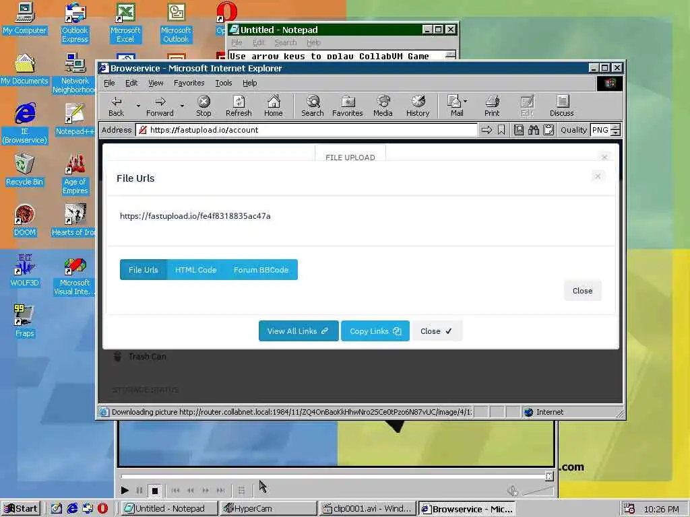Open the Discuss toolbar button

click(x=561, y=106)
